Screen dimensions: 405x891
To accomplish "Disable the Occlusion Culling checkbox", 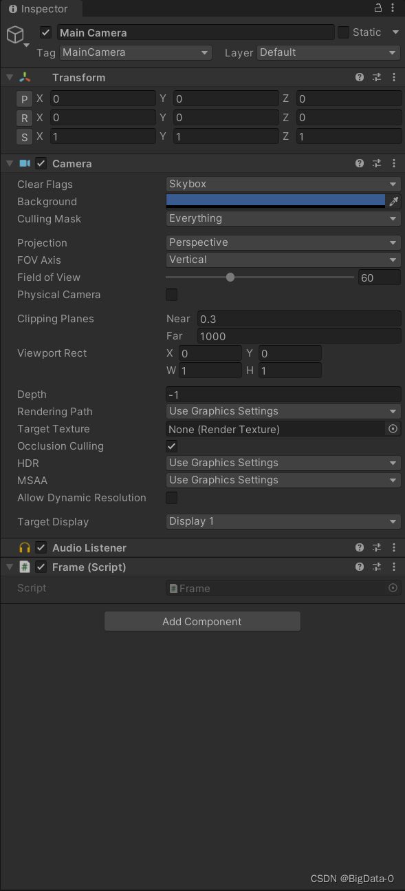I will coord(172,446).
